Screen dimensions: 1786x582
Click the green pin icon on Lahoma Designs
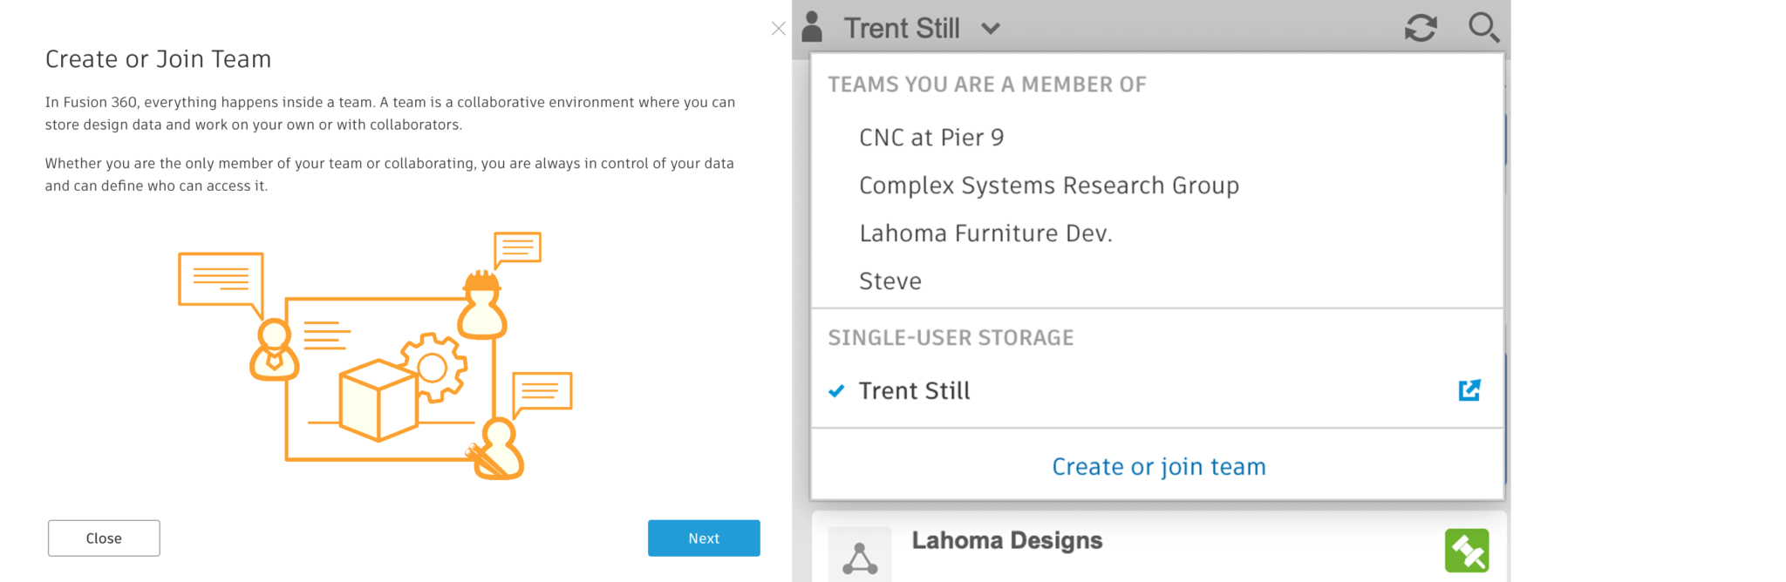pos(1469,550)
